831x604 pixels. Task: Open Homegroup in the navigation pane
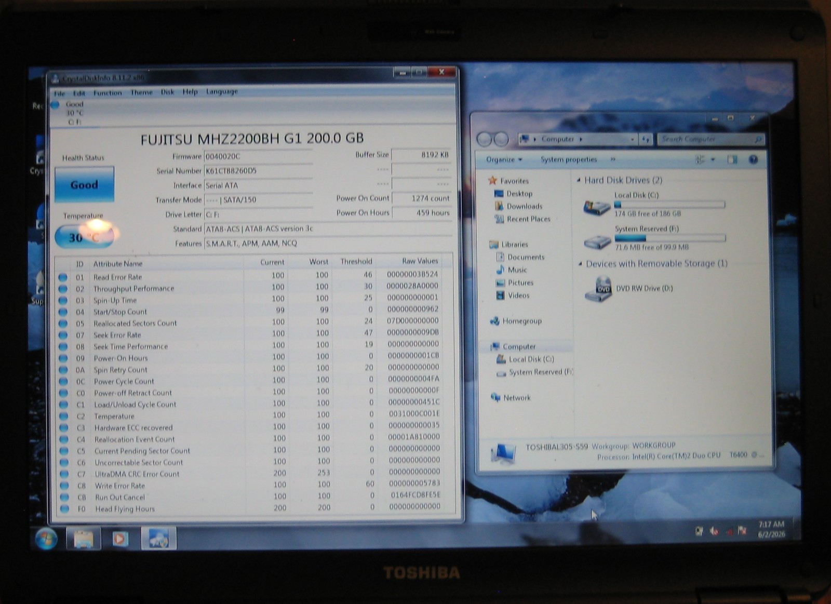coord(521,321)
